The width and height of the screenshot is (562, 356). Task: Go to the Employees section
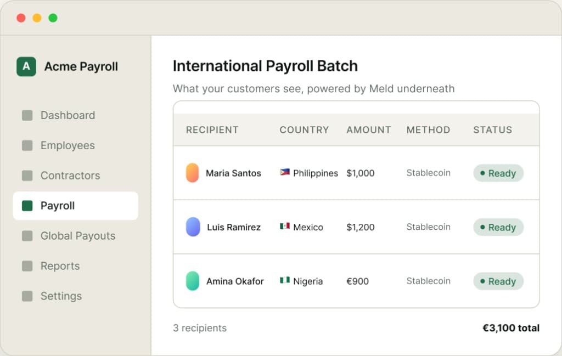coord(76,145)
